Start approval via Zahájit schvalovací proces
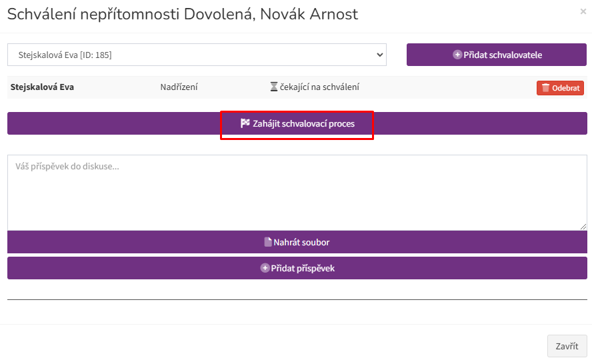This screenshot has width=592, height=364. 297,123
